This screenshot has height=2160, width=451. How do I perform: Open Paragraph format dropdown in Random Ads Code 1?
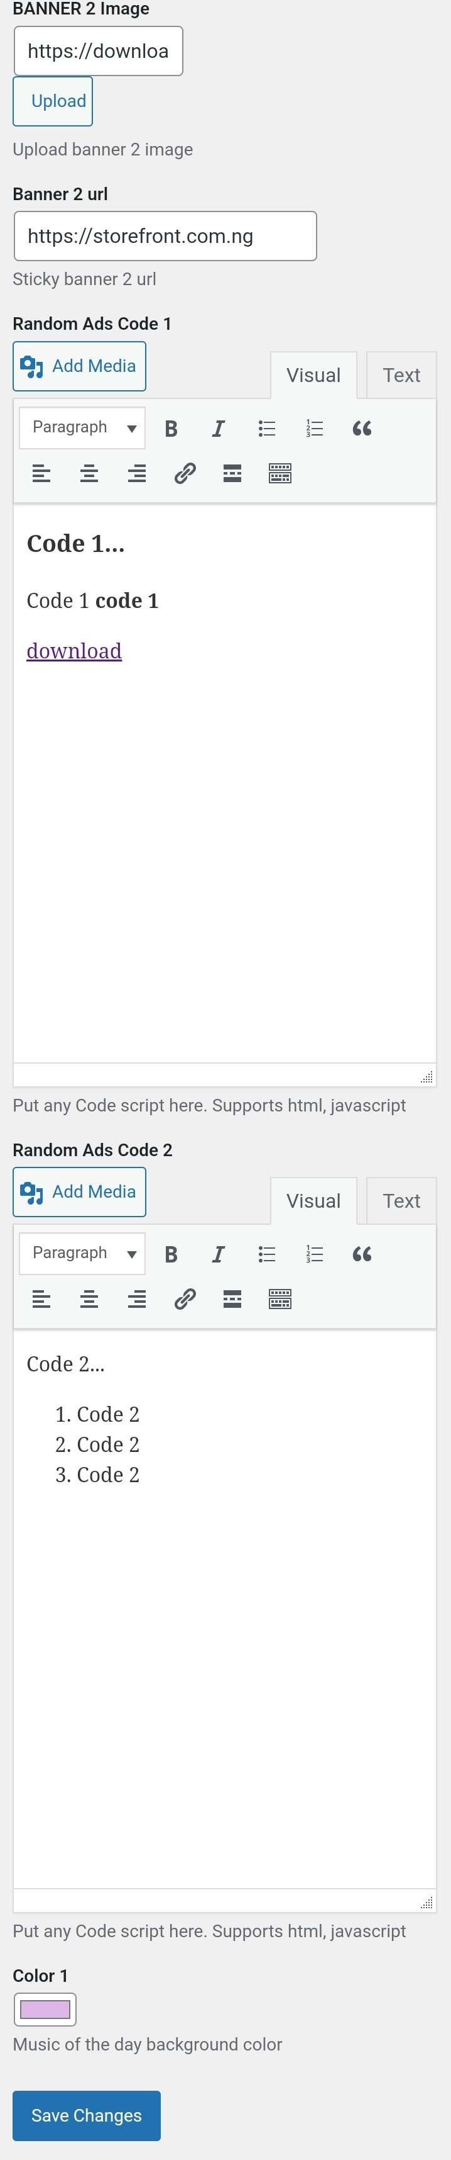(82, 427)
